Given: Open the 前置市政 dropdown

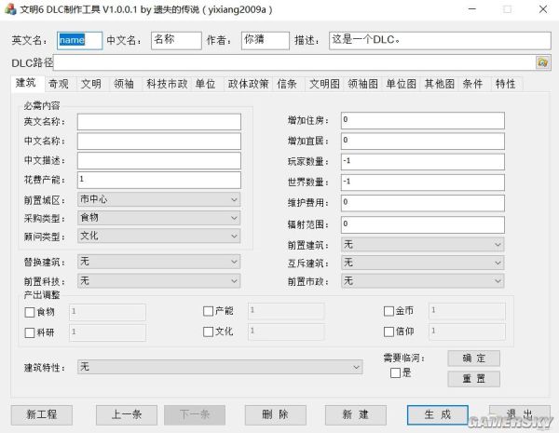Looking at the screenshot, I should 422,281.
